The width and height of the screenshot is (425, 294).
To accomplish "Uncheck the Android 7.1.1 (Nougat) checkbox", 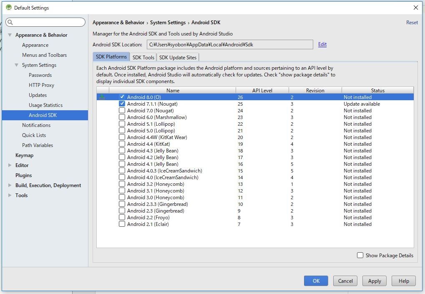I will (122, 104).
